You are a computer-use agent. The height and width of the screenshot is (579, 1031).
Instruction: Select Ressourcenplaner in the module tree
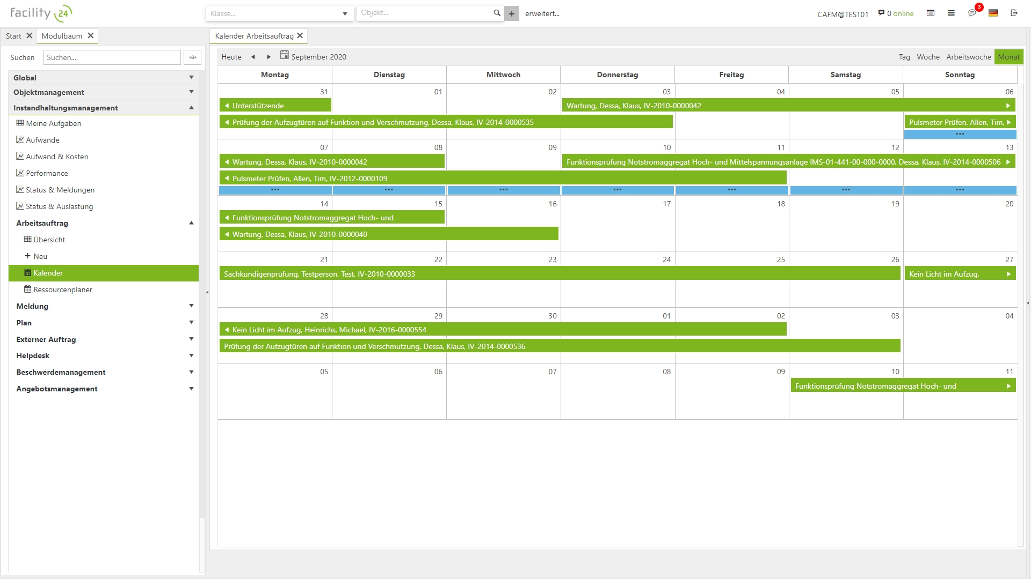click(x=63, y=289)
